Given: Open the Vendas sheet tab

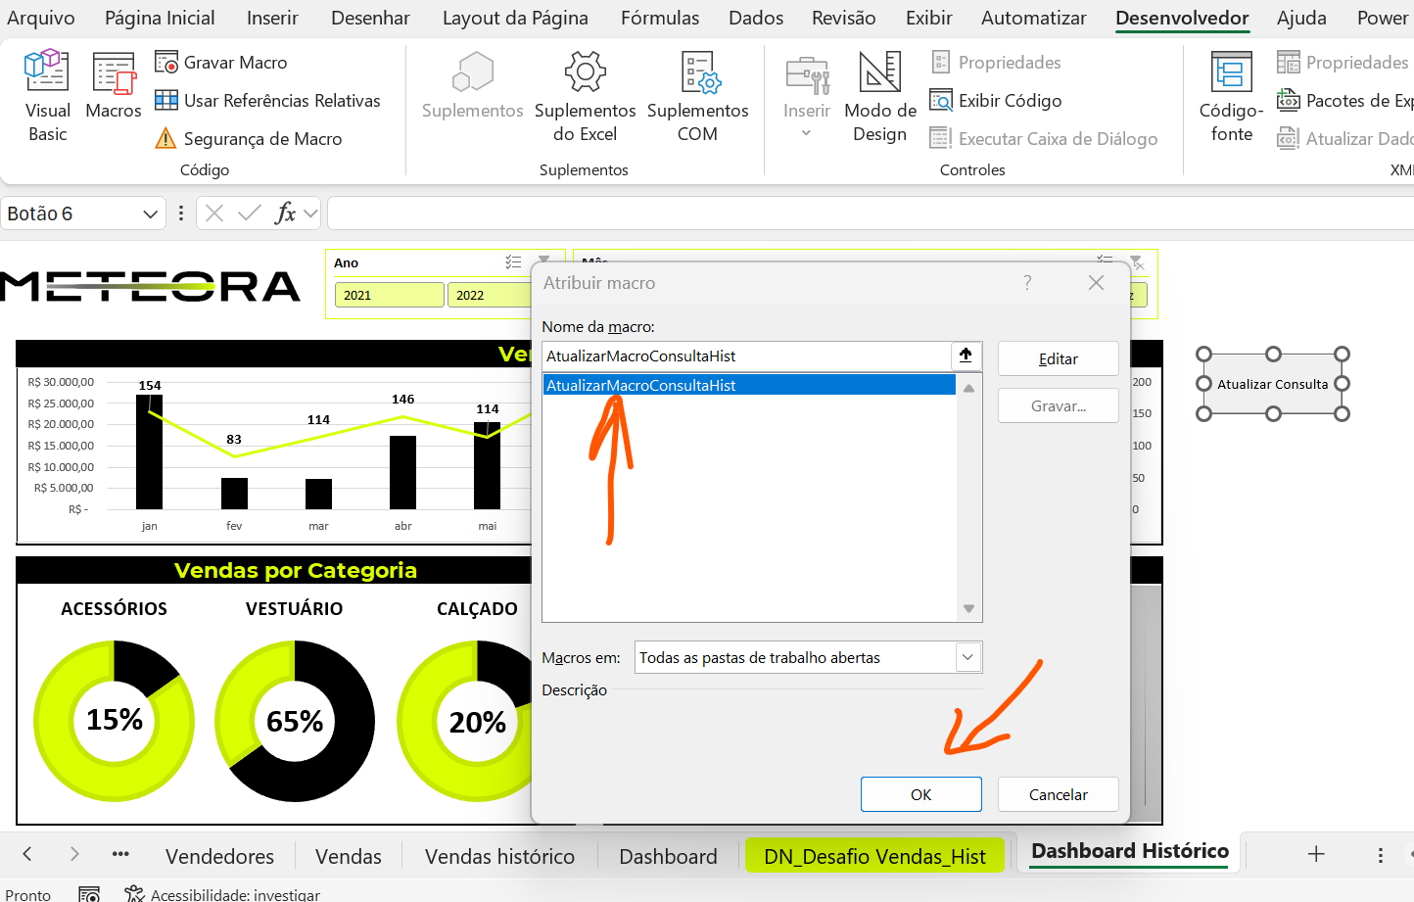Looking at the screenshot, I should (349, 856).
